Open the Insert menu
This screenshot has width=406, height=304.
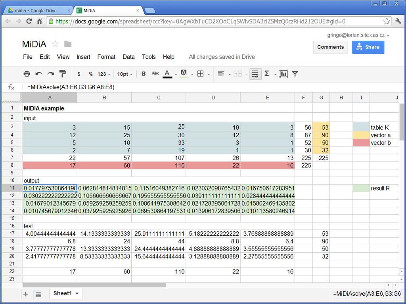click(x=83, y=57)
